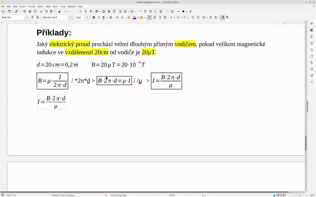This screenshot has width=316, height=197.
Task: Toggle Center Horizontally alignment button
Action: pos(155,18)
